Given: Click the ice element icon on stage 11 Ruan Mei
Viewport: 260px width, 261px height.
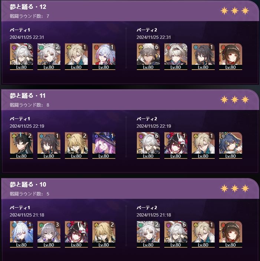Looking at the screenshot, I should coord(41,136).
